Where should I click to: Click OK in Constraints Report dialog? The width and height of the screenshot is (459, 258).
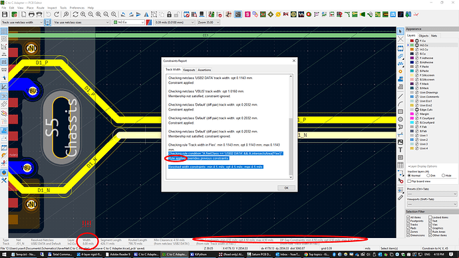(286, 188)
